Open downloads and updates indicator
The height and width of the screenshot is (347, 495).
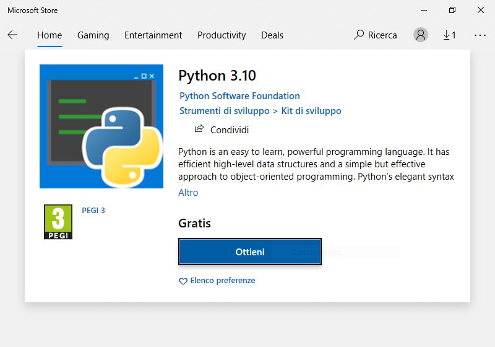coord(449,35)
